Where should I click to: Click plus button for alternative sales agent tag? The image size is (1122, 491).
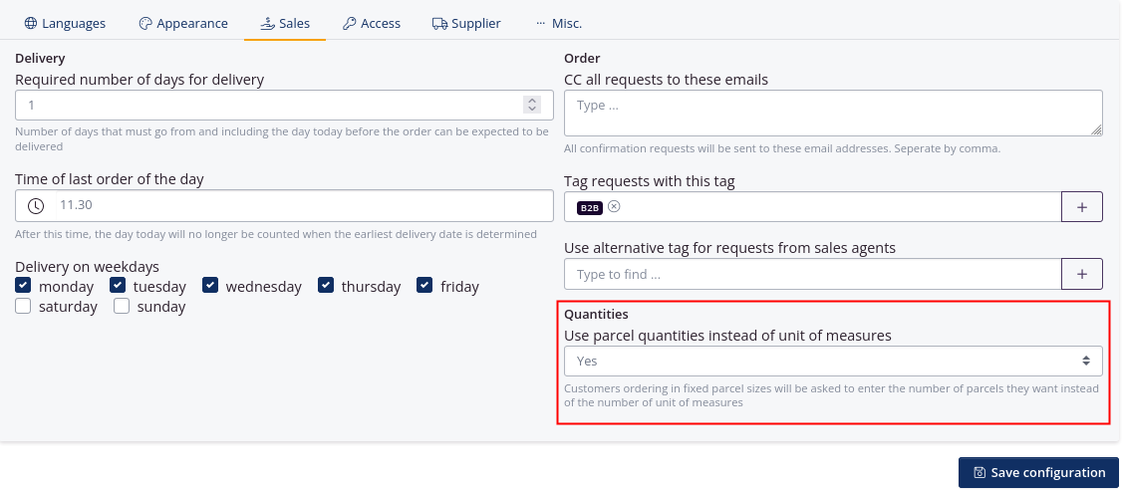[1082, 274]
